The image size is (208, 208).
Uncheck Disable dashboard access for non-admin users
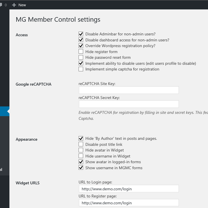click(81, 40)
